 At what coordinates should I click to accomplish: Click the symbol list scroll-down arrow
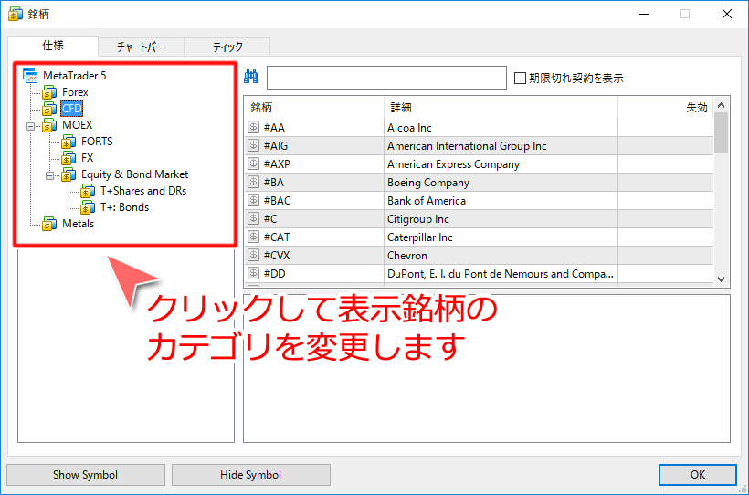point(722,279)
